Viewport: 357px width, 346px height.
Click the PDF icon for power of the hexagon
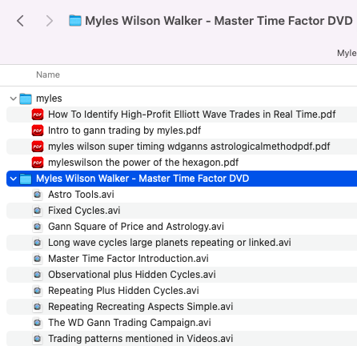pos(38,163)
